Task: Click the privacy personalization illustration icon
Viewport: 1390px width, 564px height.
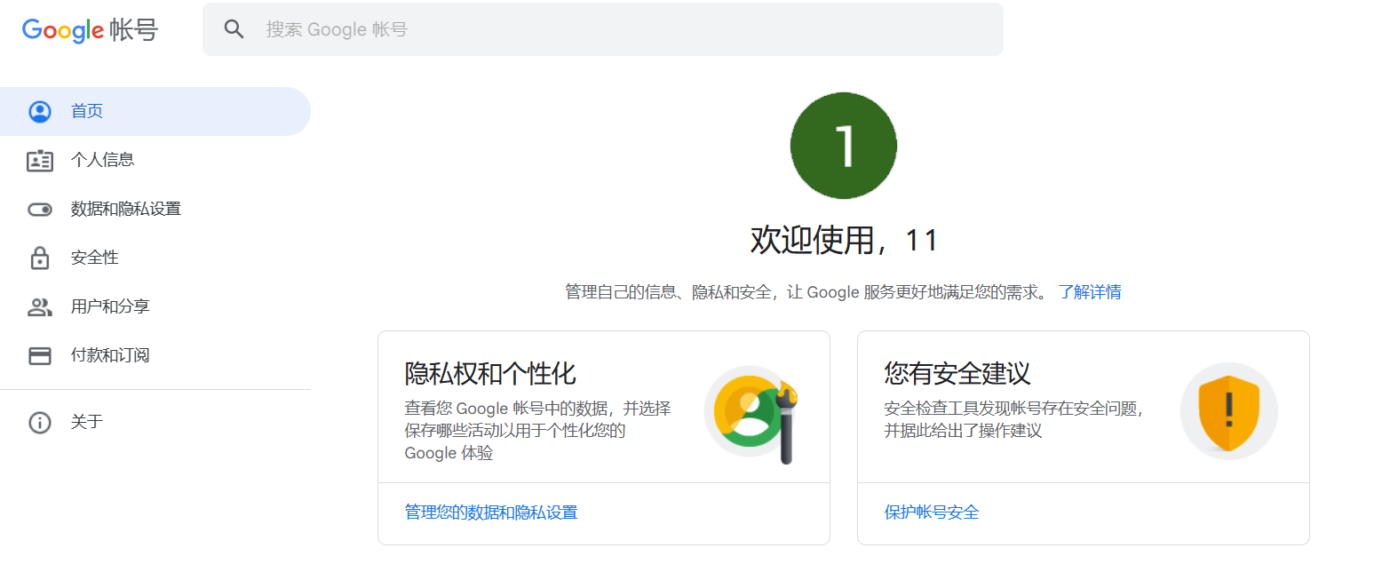Action: point(752,414)
